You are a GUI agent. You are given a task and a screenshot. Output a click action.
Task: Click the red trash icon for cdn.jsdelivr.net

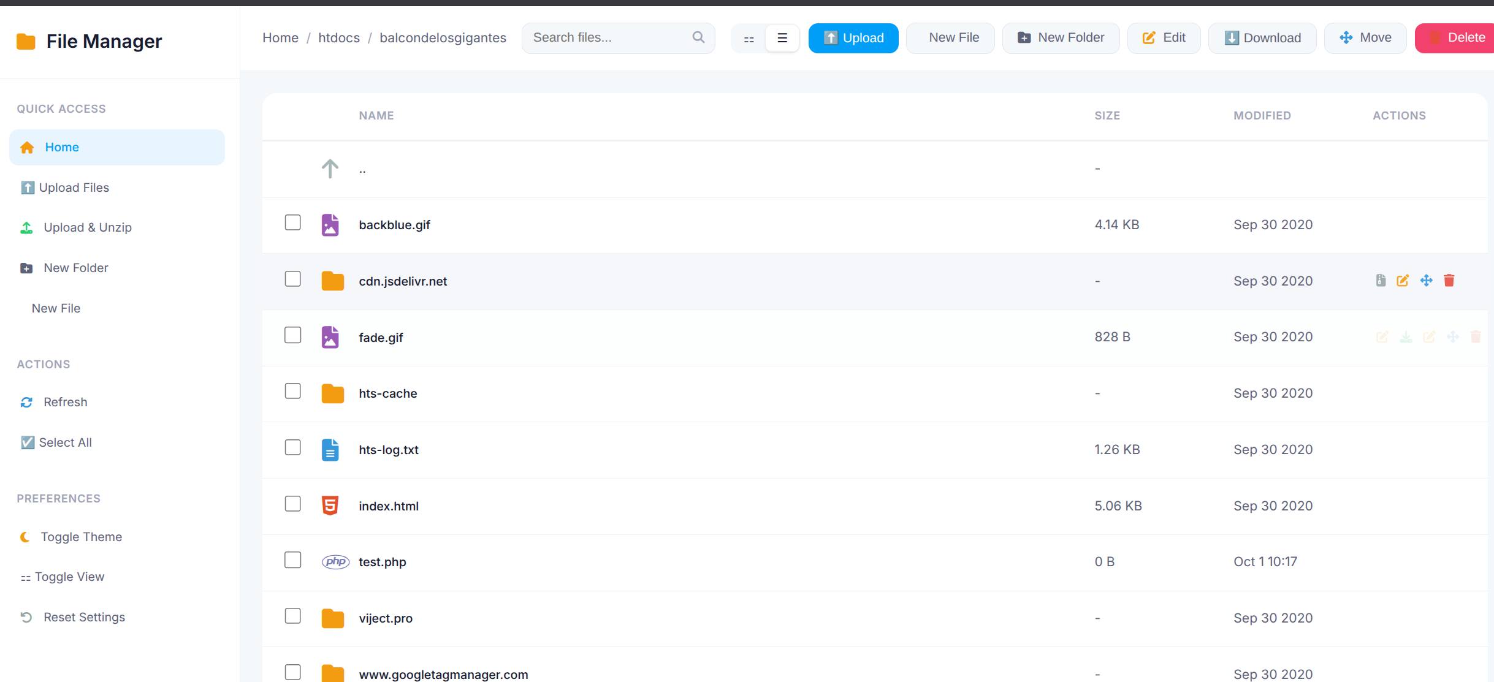coord(1449,281)
